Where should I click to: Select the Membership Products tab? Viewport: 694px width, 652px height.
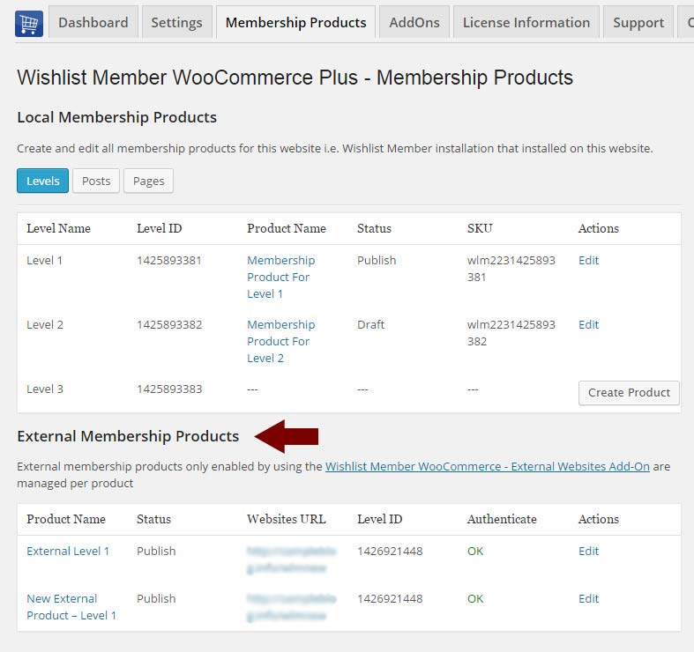pos(295,22)
